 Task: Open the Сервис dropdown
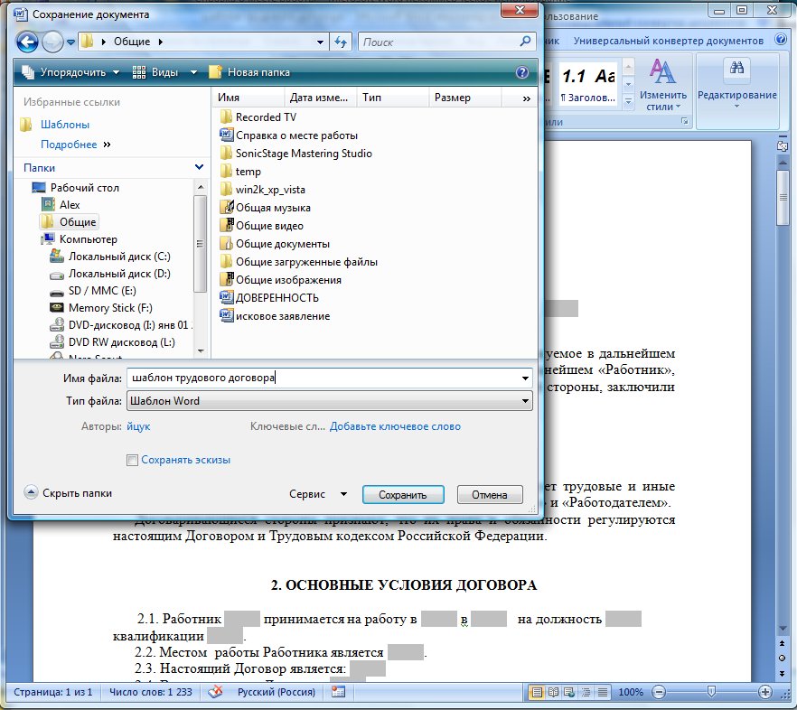tap(318, 493)
